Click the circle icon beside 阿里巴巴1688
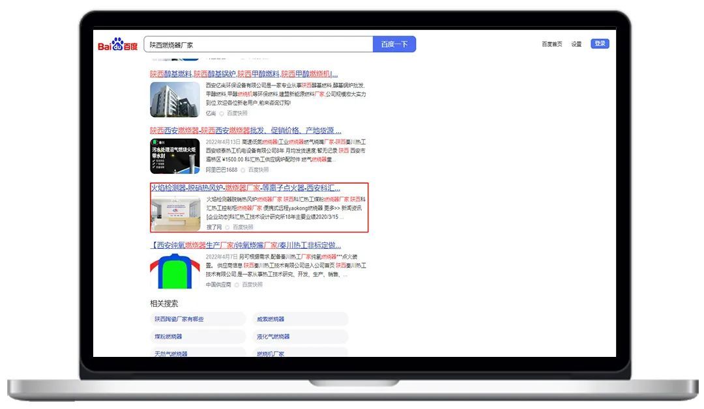 click(242, 170)
